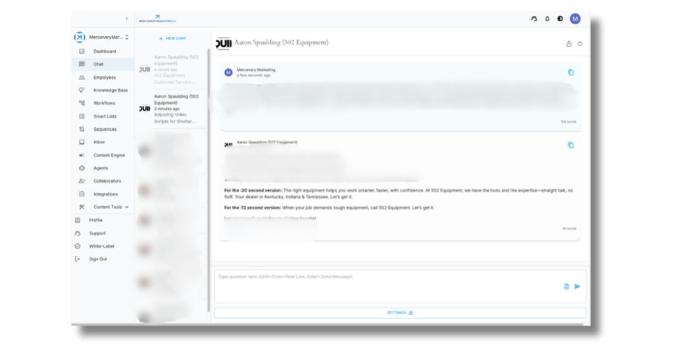Click the MercenaryMarketing.ai logo
Screen dimensions: 681x357
[157, 18]
